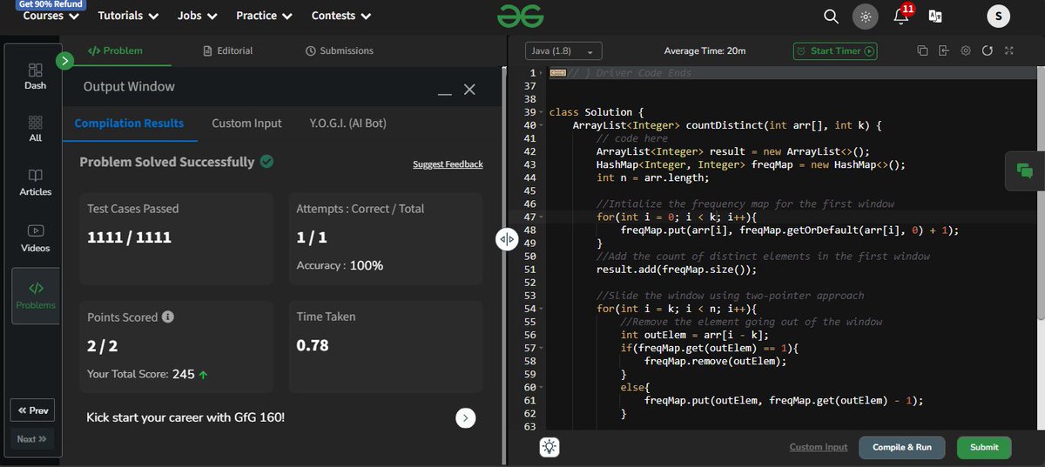Collapse the for loop at line 54

tap(542, 309)
